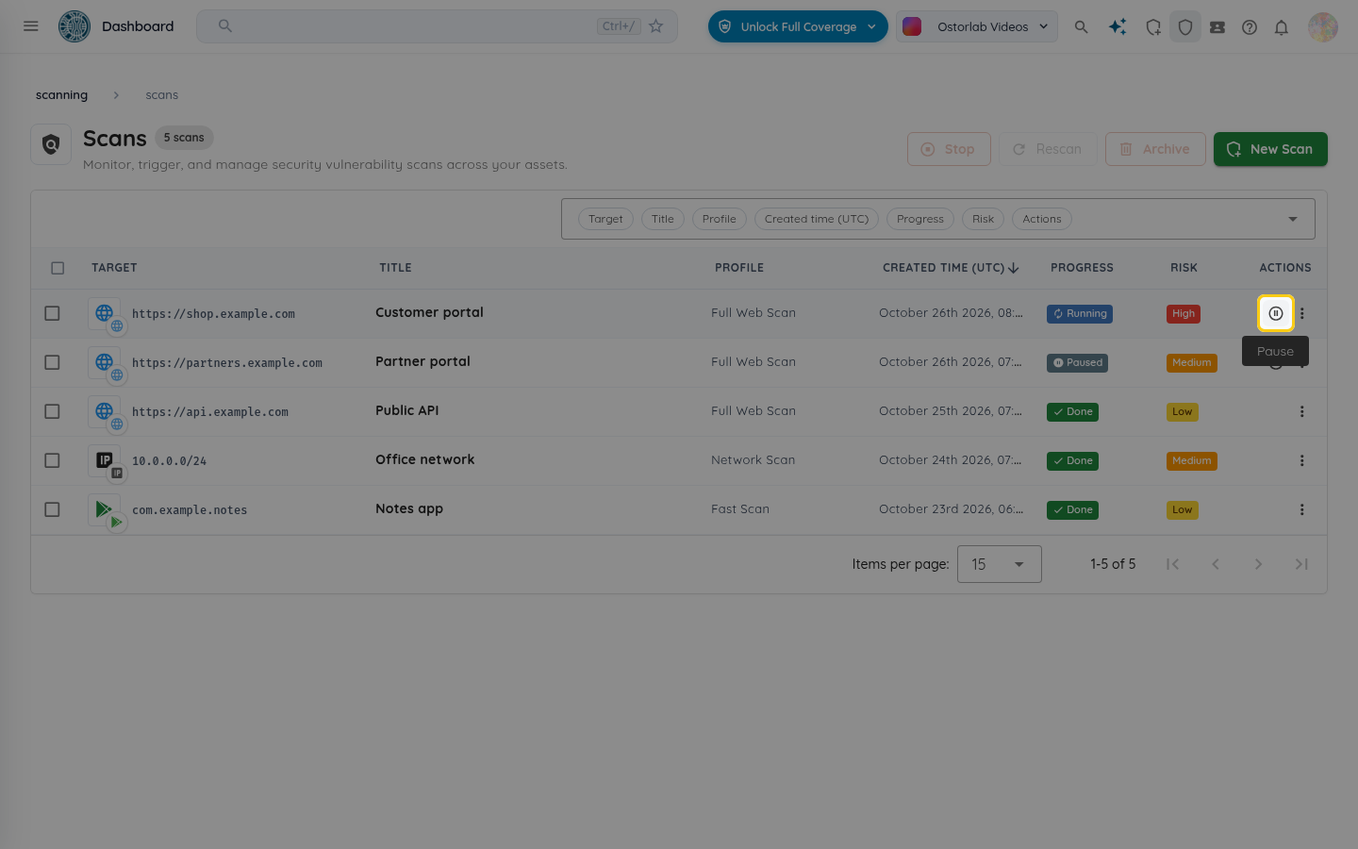This screenshot has width=1358, height=849.
Task: Go to the next page of scans
Action: pyautogui.click(x=1258, y=564)
